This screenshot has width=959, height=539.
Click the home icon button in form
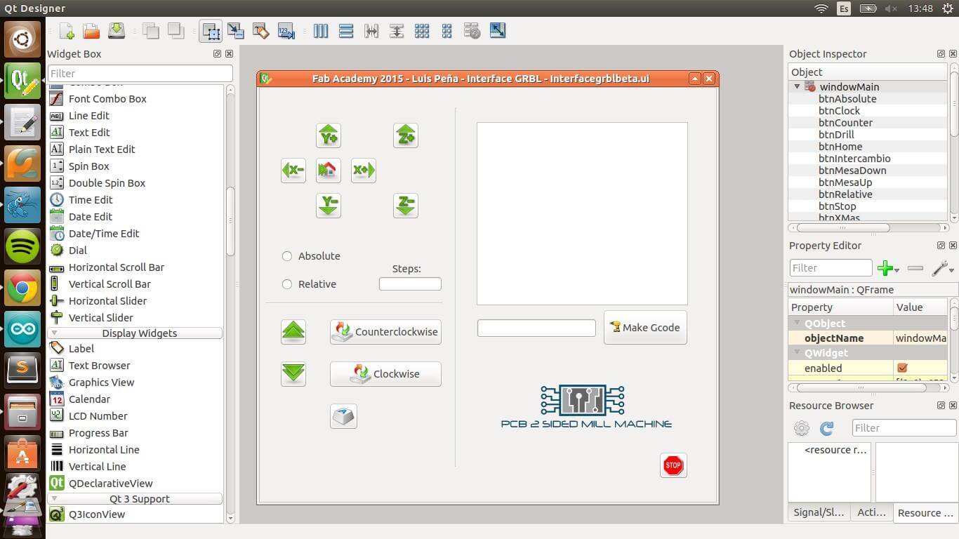[x=329, y=170]
